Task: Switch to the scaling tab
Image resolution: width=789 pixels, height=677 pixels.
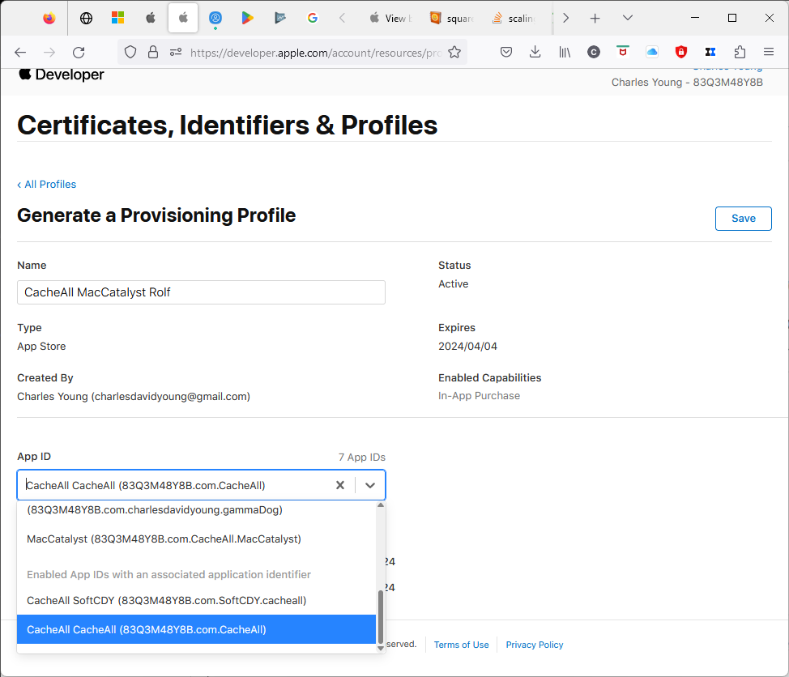Action: (518, 17)
